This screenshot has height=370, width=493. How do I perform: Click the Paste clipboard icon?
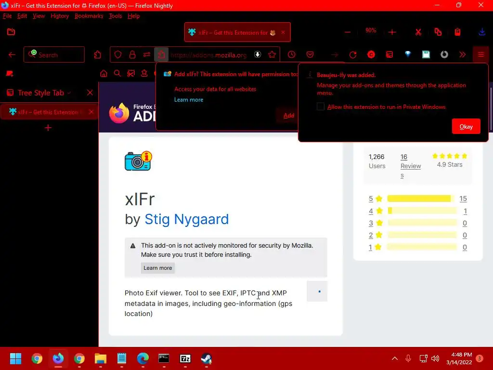point(457,32)
